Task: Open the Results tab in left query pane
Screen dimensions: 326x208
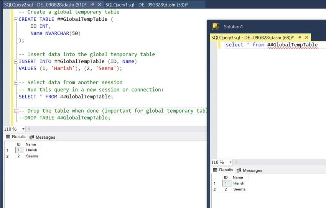Action: [16, 137]
